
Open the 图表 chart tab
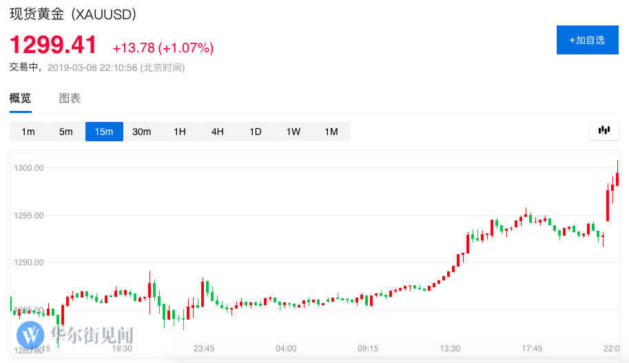coord(70,98)
